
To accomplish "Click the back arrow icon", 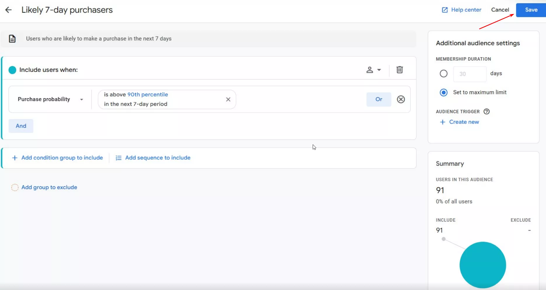I will pyautogui.click(x=8, y=10).
